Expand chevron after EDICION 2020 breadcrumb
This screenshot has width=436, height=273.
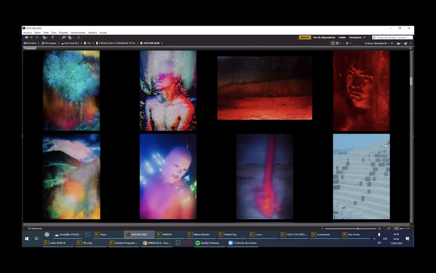point(162,43)
